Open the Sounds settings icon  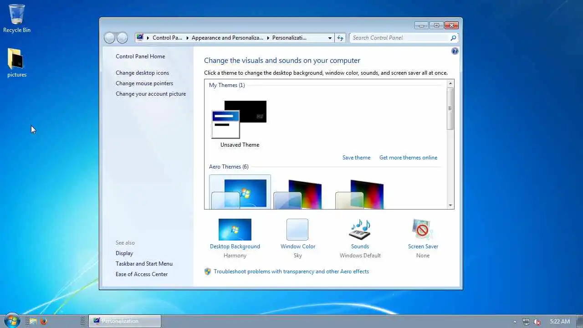coord(360,230)
